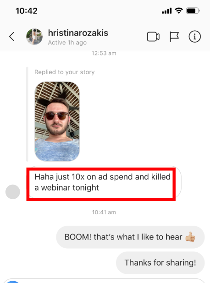
Task: Focus the message input field at bottom
Action: coord(104,281)
